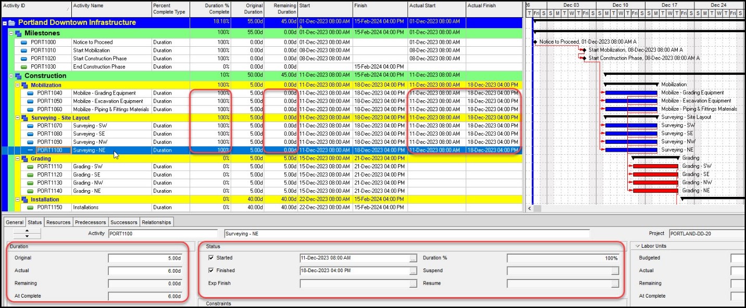
Task: Open the Predecessors tab
Action: (x=91, y=222)
